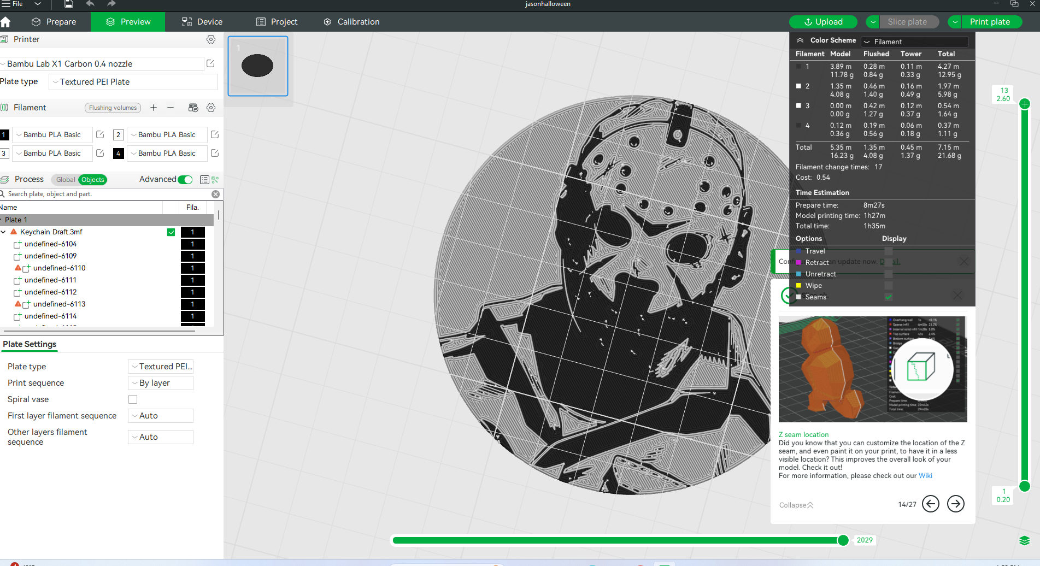Enable the Spiral vase checkbox

click(133, 399)
